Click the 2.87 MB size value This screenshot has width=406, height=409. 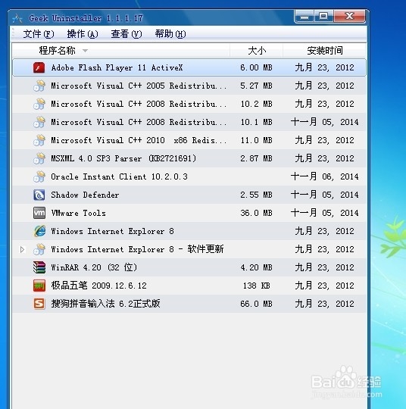[x=256, y=158]
